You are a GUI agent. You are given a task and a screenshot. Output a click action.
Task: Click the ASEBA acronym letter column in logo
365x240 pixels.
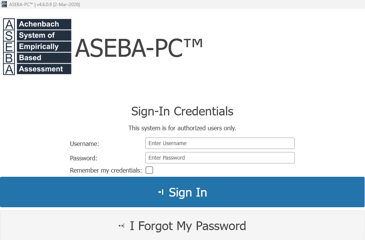[9, 47]
